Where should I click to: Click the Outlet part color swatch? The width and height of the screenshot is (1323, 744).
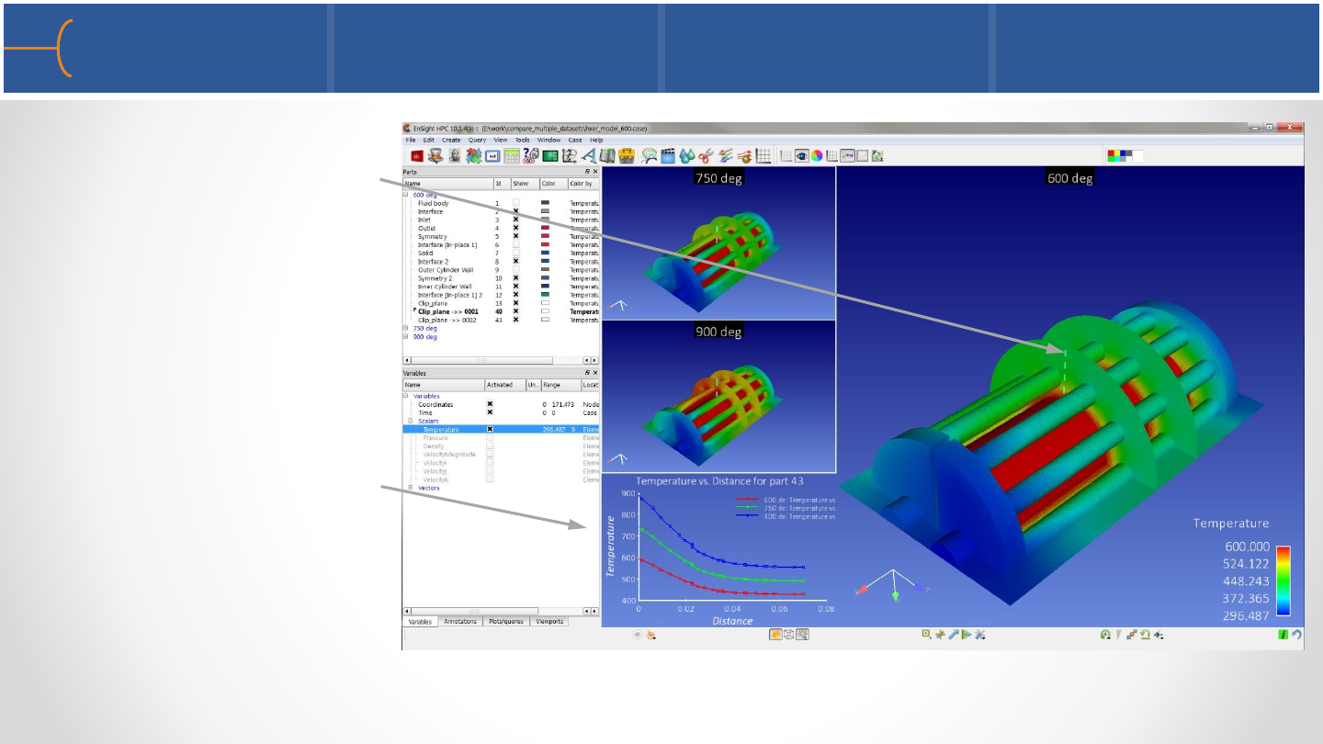tap(545, 228)
